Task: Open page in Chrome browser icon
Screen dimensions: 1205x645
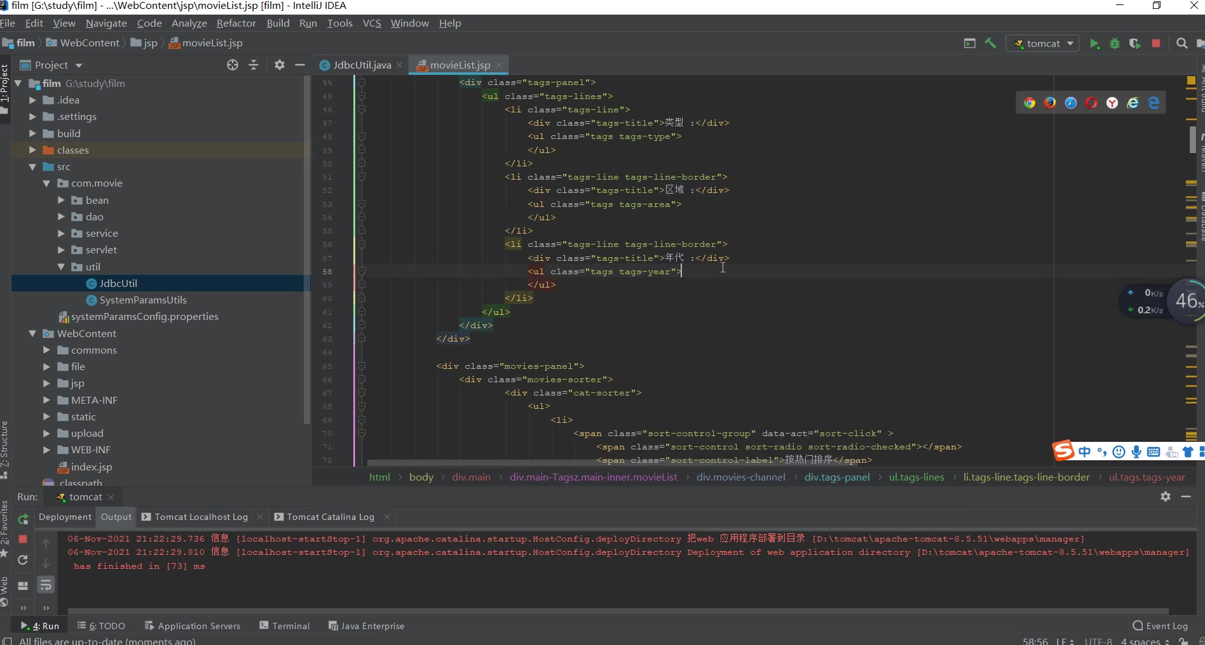Action: tap(1029, 103)
